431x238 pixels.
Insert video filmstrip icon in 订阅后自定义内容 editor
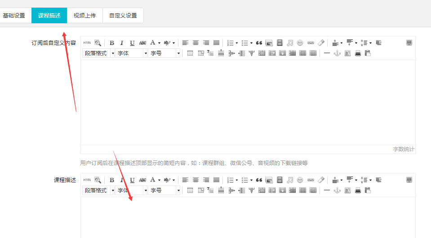click(280, 43)
